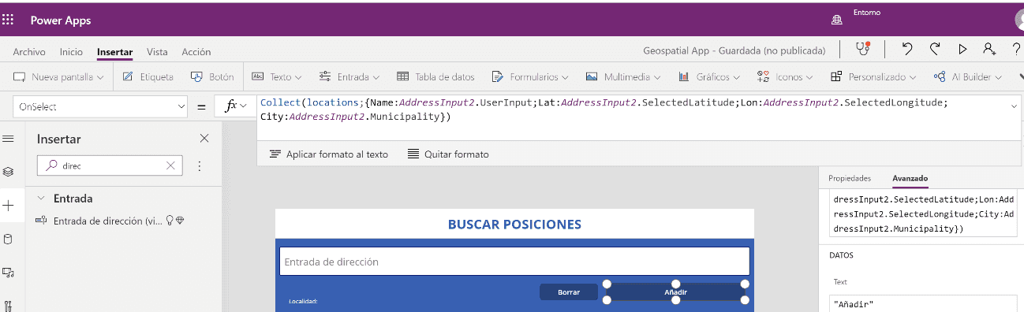
Task: Click the OnSelect formula box in Avanzado
Action: (922, 214)
